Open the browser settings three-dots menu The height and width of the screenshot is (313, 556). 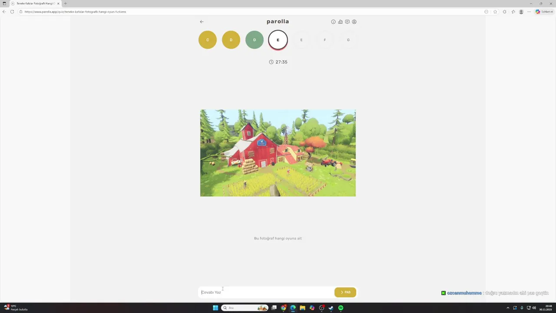529,12
